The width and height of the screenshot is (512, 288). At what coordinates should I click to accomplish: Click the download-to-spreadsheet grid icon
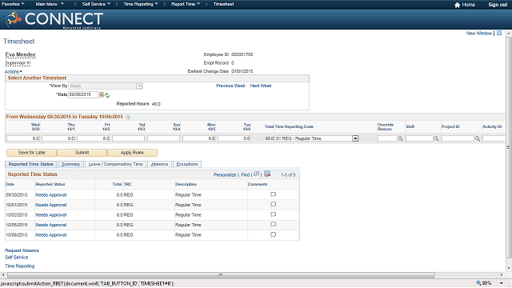pos(267,174)
